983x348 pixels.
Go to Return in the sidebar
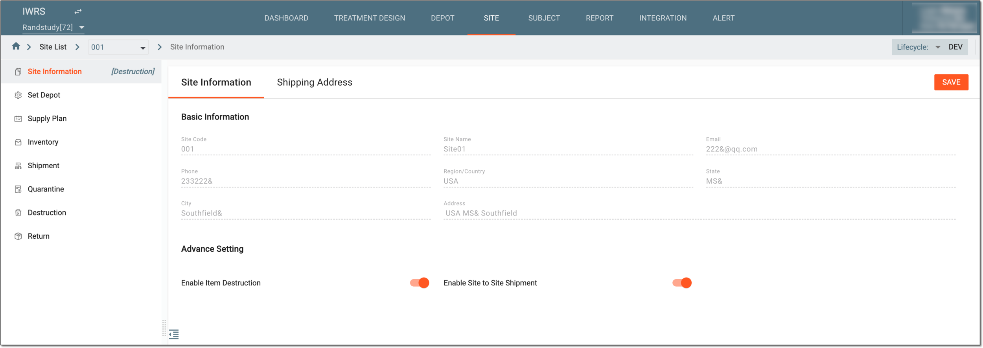point(39,236)
